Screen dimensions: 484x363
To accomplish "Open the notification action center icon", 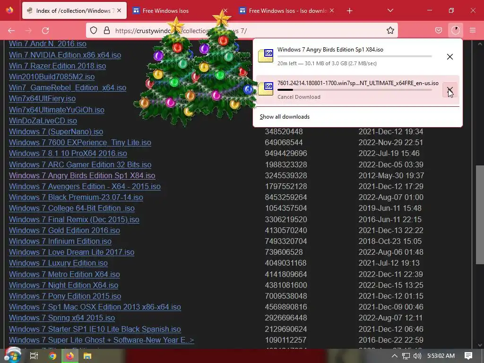I will coord(468,356).
